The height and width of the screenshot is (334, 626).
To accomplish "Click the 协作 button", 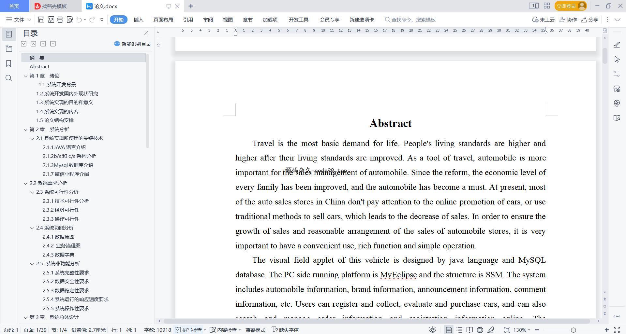I will pyautogui.click(x=568, y=20).
